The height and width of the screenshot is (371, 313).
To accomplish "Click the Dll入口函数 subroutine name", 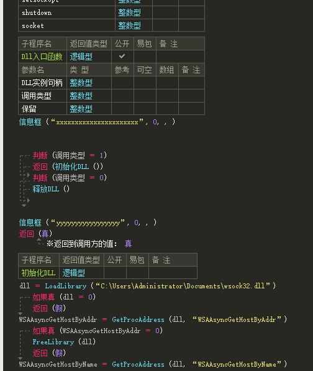I will 42,57.
